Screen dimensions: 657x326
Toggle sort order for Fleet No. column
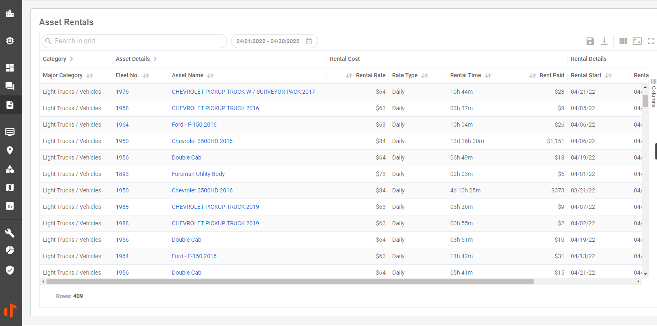146,76
